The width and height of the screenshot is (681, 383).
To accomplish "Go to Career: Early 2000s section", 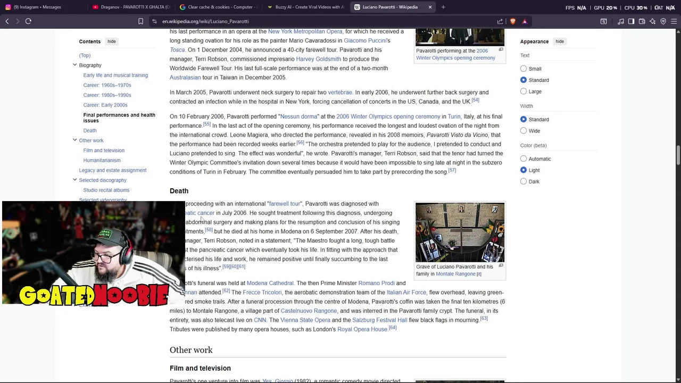I will 105,105.
